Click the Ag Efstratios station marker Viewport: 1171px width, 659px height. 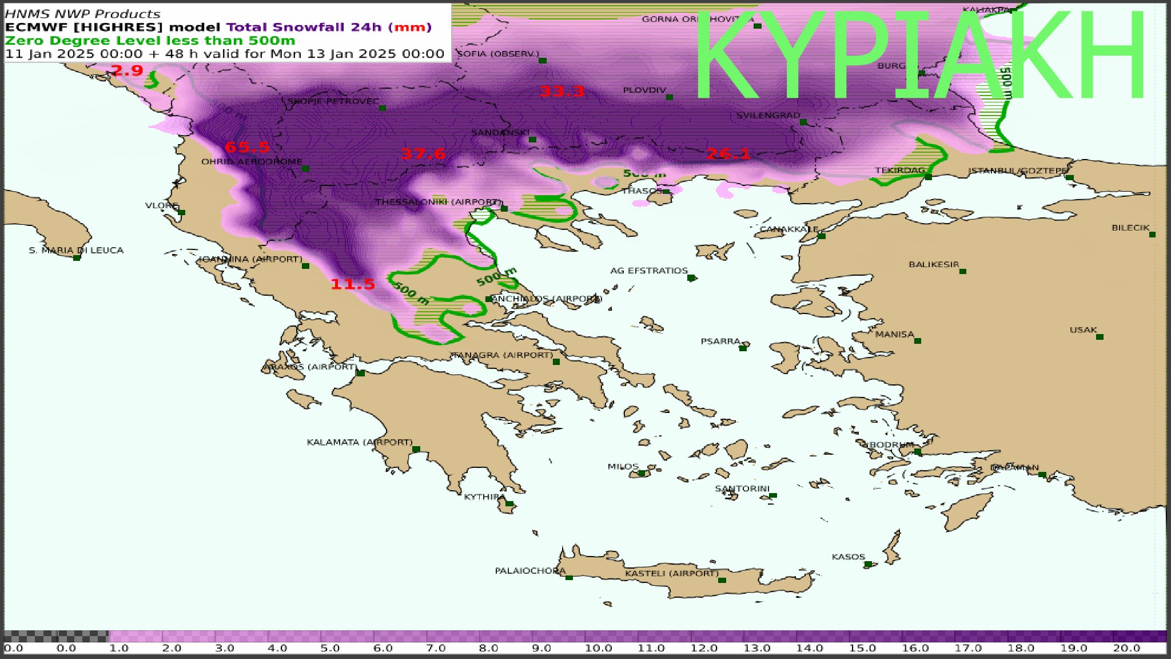[691, 278]
